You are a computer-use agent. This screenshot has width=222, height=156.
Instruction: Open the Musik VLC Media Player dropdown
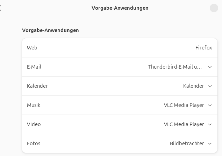click(184, 105)
